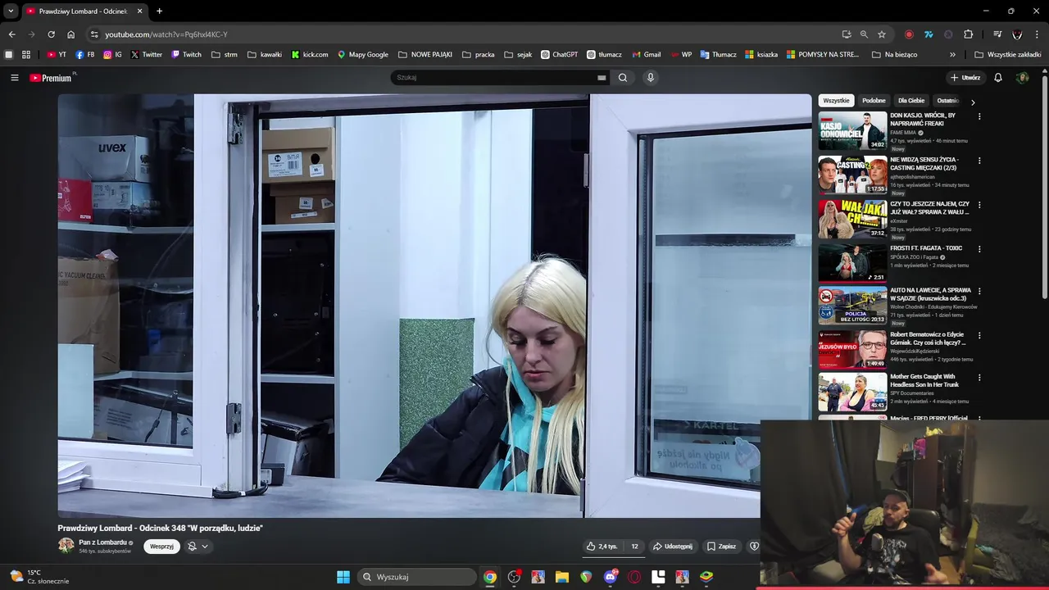Image resolution: width=1049 pixels, height=590 pixels.
Task: Open the NOWE PAJĄKI bookmark folder
Action: click(x=425, y=55)
